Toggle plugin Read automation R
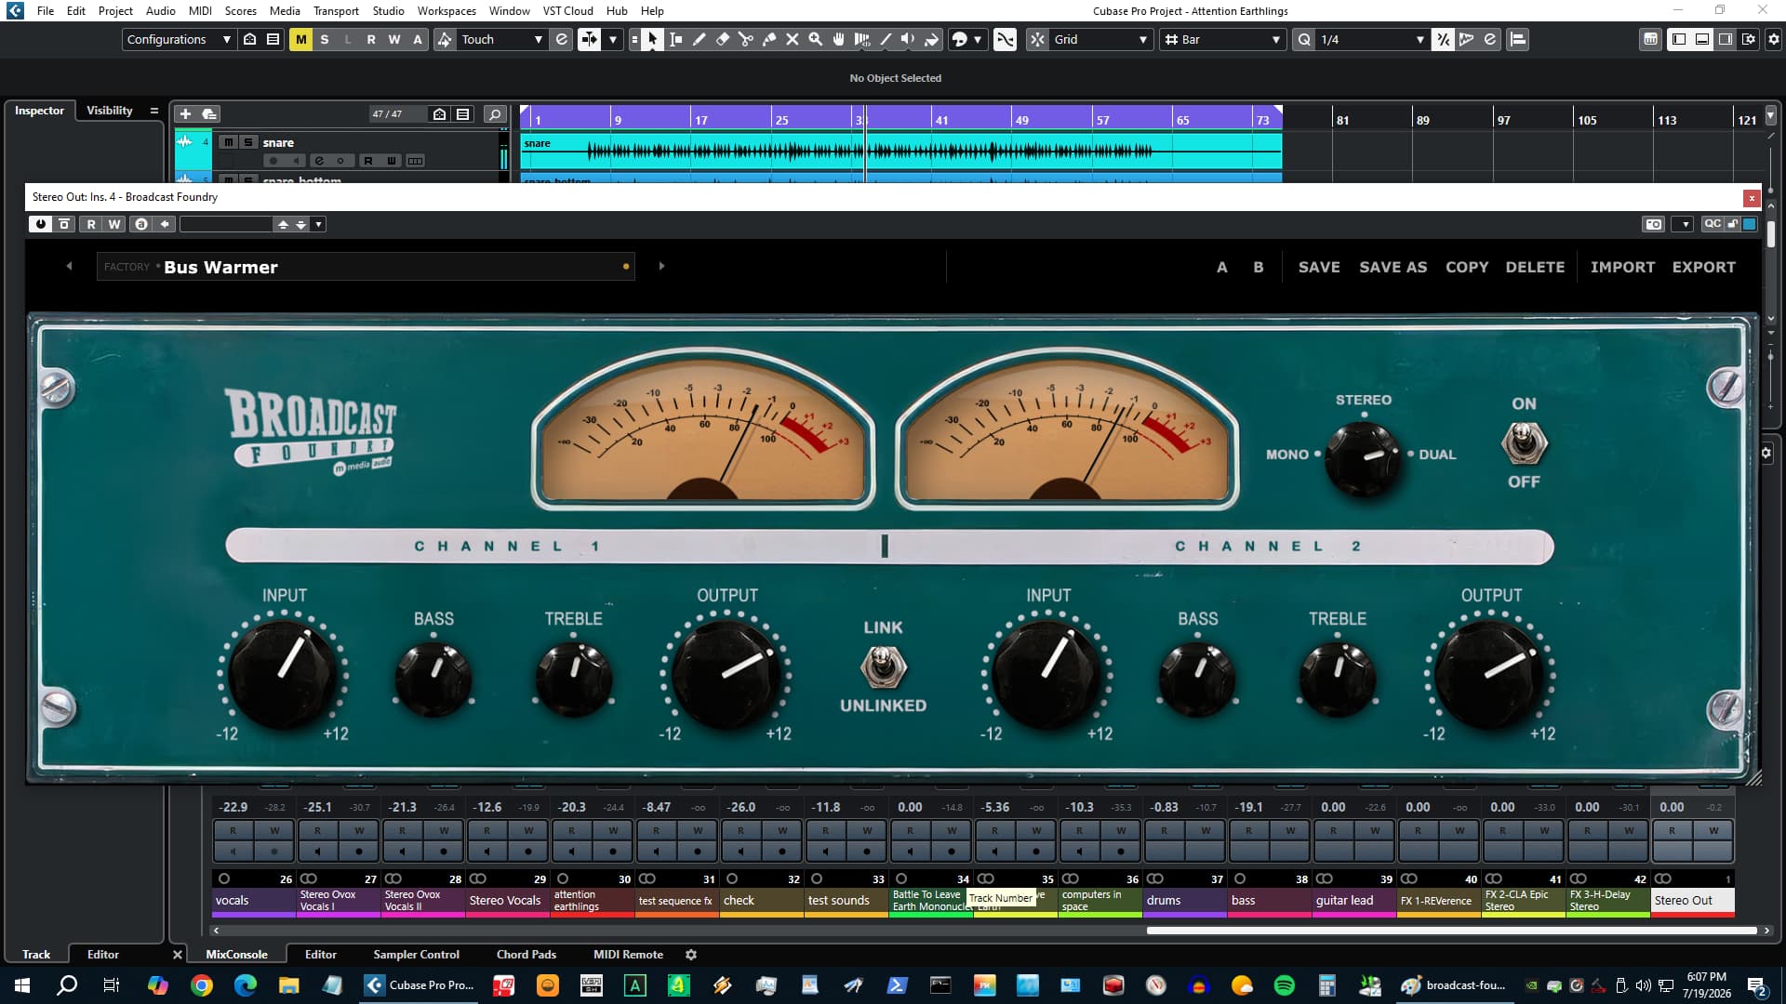This screenshot has height=1004, width=1786. click(x=91, y=224)
